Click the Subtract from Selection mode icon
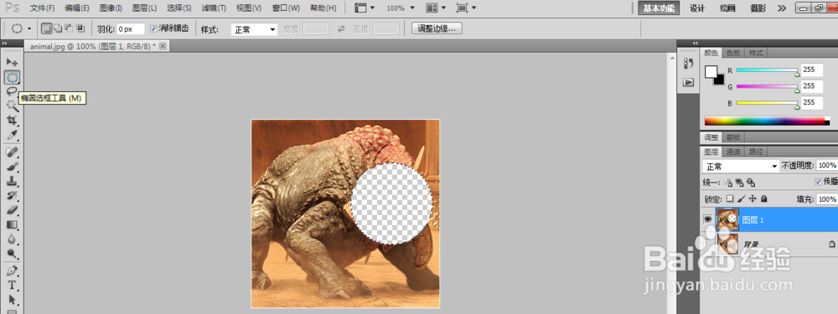 [x=69, y=28]
